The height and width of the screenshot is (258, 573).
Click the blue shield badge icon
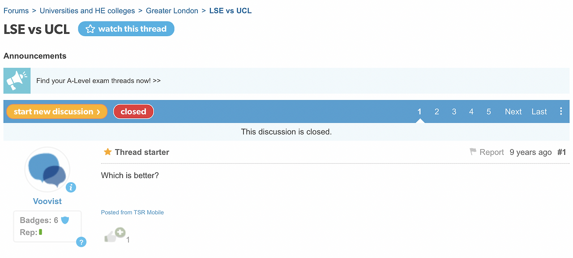[65, 220]
